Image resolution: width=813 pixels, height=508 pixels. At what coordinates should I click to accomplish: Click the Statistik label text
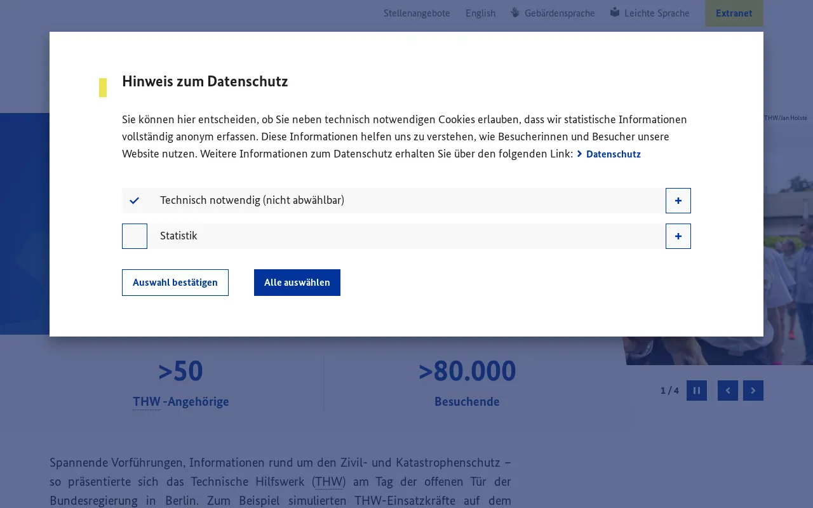tap(178, 236)
